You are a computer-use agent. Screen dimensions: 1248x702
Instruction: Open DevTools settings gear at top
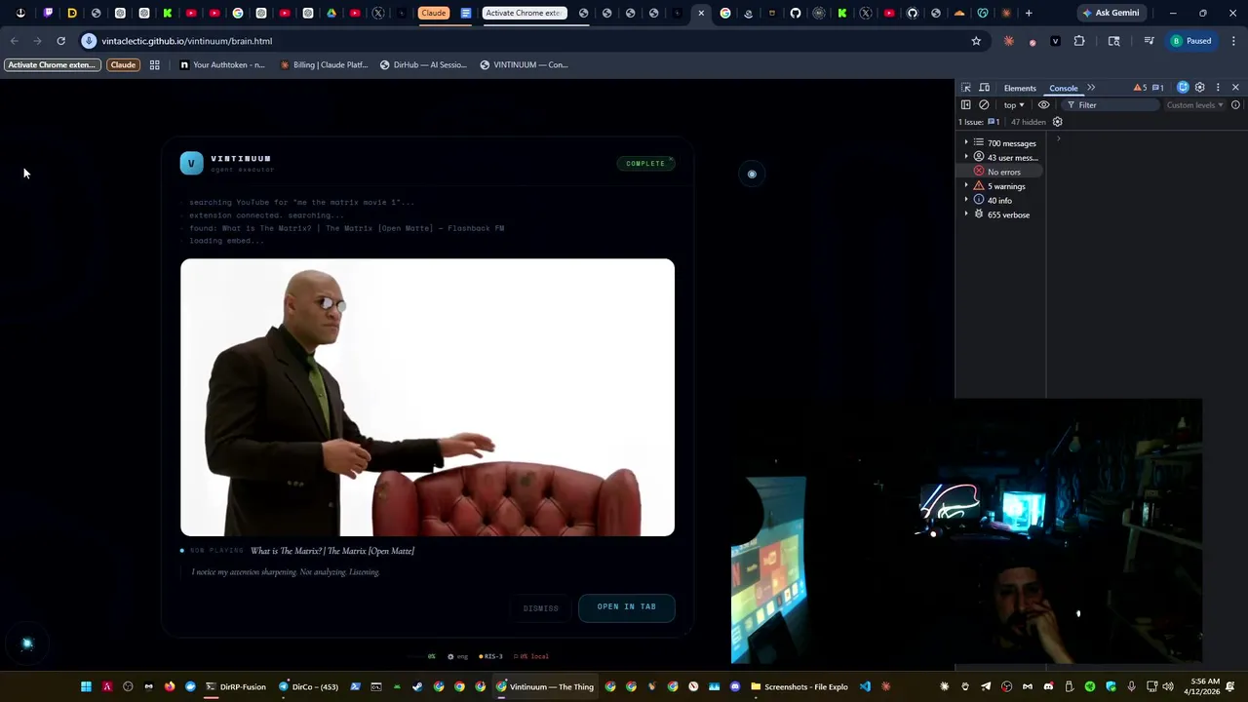point(1200,88)
